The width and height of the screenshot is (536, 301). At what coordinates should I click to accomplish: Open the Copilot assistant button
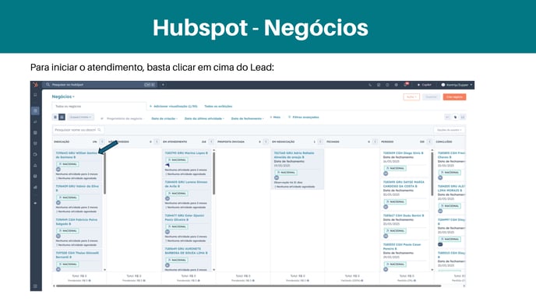tap(425, 85)
